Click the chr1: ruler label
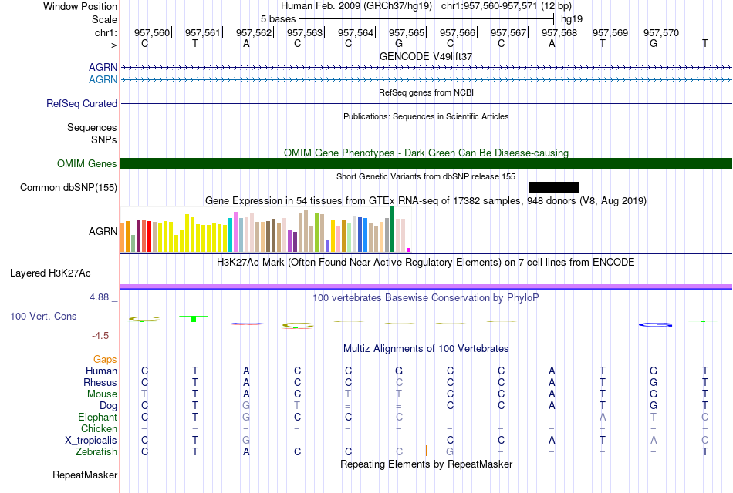Image resolution: width=733 pixels, height=493 pixels. click(106, 32)
